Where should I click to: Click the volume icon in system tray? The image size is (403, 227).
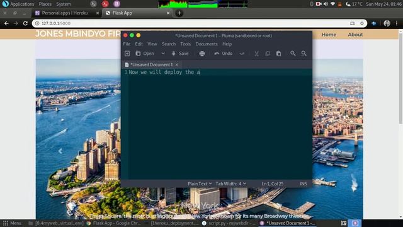(x=326, y=4)
